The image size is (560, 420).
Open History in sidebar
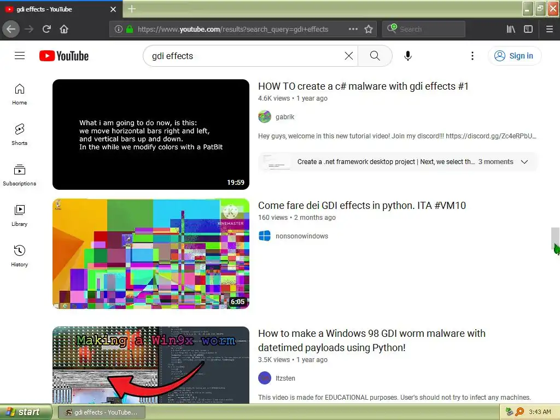tap(19, 256)
